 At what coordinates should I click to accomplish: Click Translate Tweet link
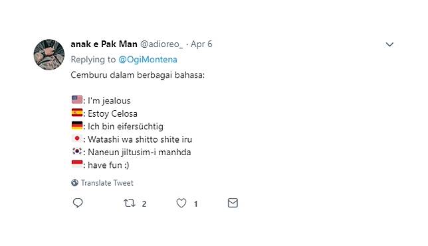click(107, 183)
